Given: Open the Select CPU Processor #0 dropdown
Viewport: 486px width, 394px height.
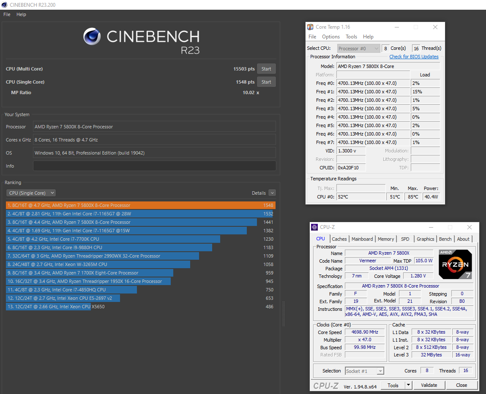Looking at the screenshot, I should (358, 48).
